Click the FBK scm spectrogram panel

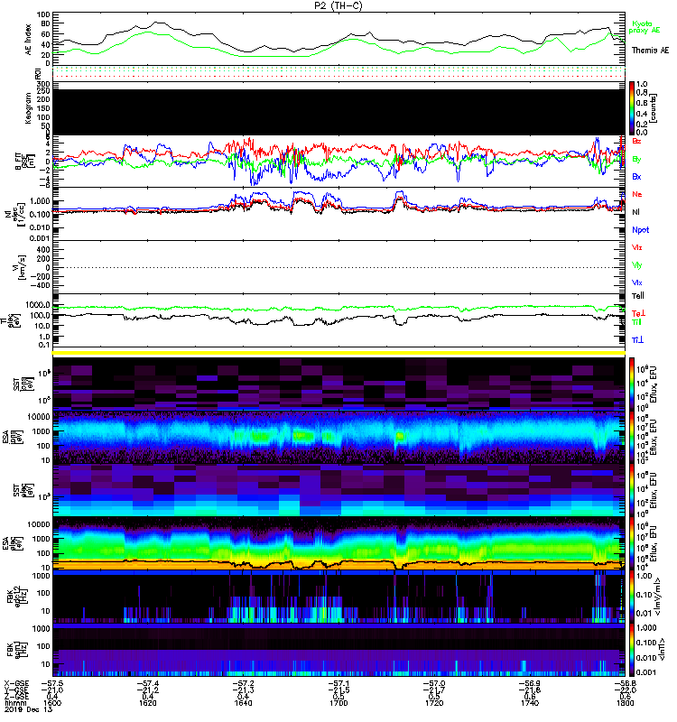click(338, 650)
